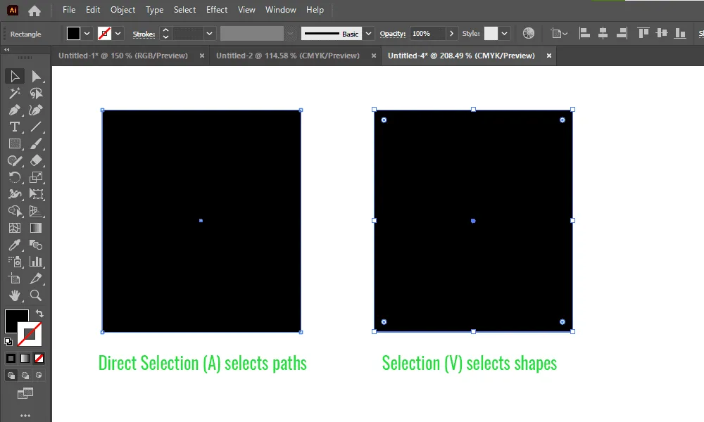The height and width of the screenshot is (422, 704).
Task: Enable Draw Inside mode
Action: coord(39,376)
